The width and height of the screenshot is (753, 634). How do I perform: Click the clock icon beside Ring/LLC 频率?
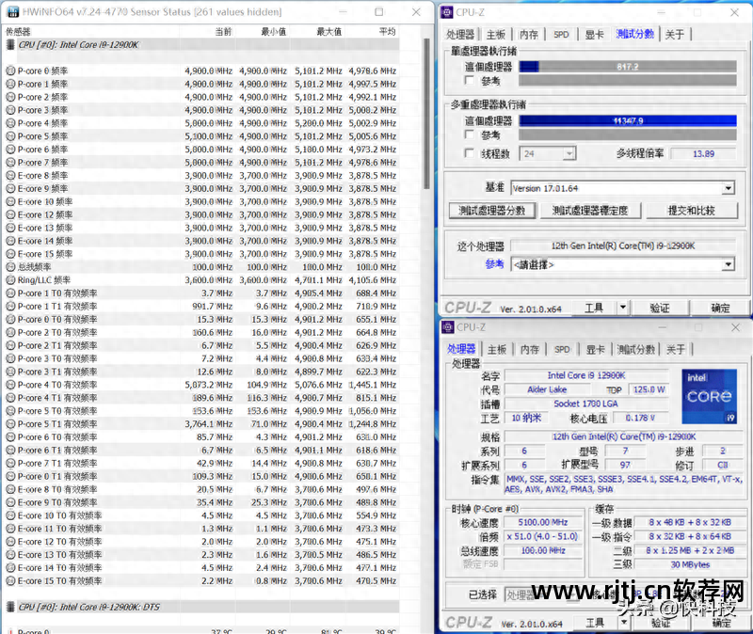(10, 279)
